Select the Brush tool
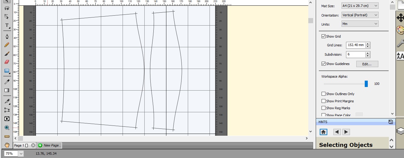Image resolution: width=404 pixels, height=158 pixels. (7, 54)
